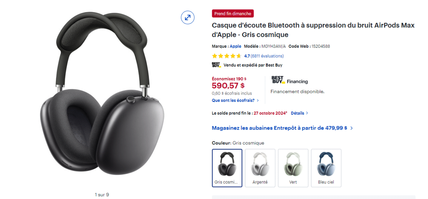The height and width of the screenshot is (199, 428).
Task: Click the star rating icons
Action: point(227,56)
